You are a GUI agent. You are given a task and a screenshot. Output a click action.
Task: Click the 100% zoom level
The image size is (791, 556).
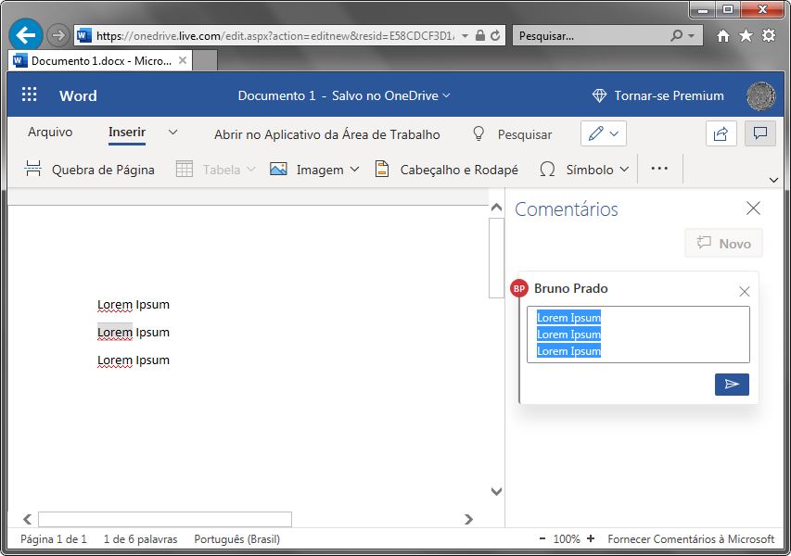[566, 539]
